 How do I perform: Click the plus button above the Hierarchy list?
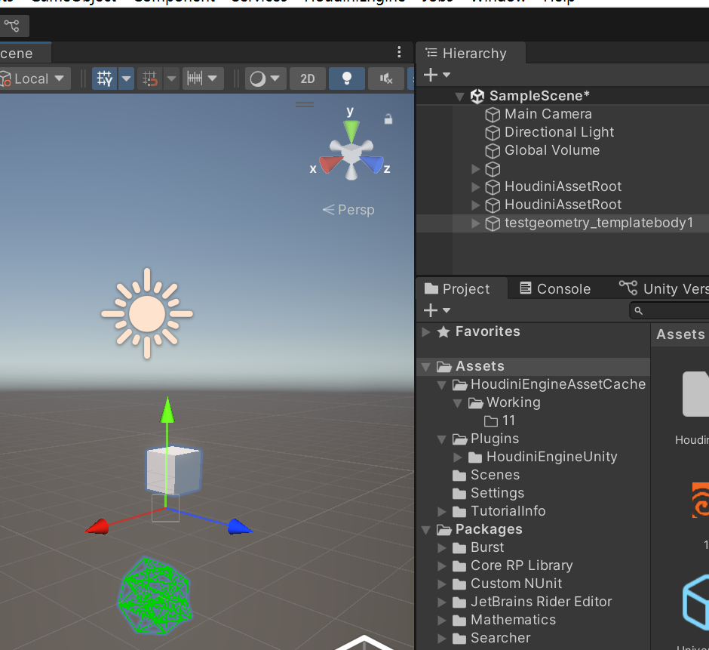pyautogui.click(x=429, y=75)
